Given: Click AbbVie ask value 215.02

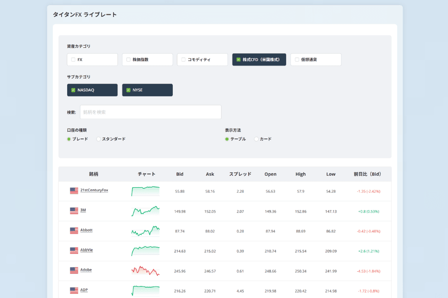Looking at the screenshot, I should [x=210, y=251].
